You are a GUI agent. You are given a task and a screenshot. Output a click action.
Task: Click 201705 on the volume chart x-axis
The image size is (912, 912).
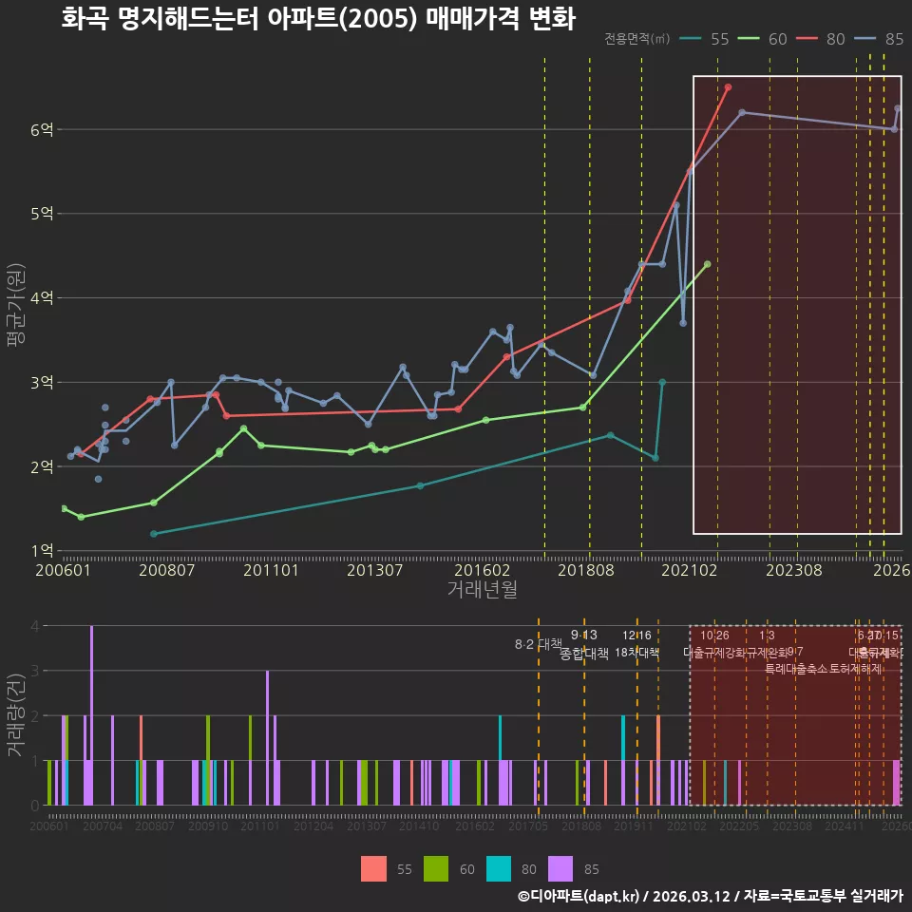point(528,826)
